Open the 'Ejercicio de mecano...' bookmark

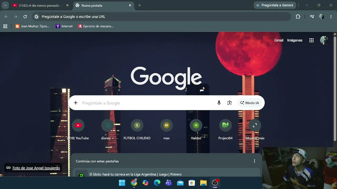[96, 26]
